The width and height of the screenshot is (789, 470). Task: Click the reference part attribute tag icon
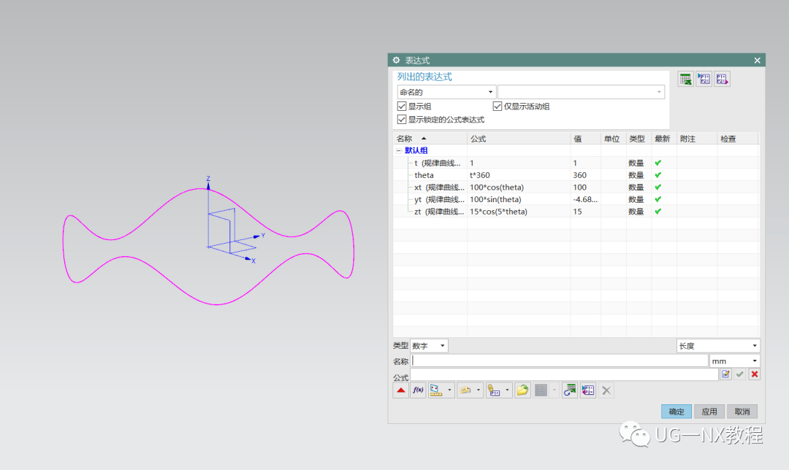[465, 390]
